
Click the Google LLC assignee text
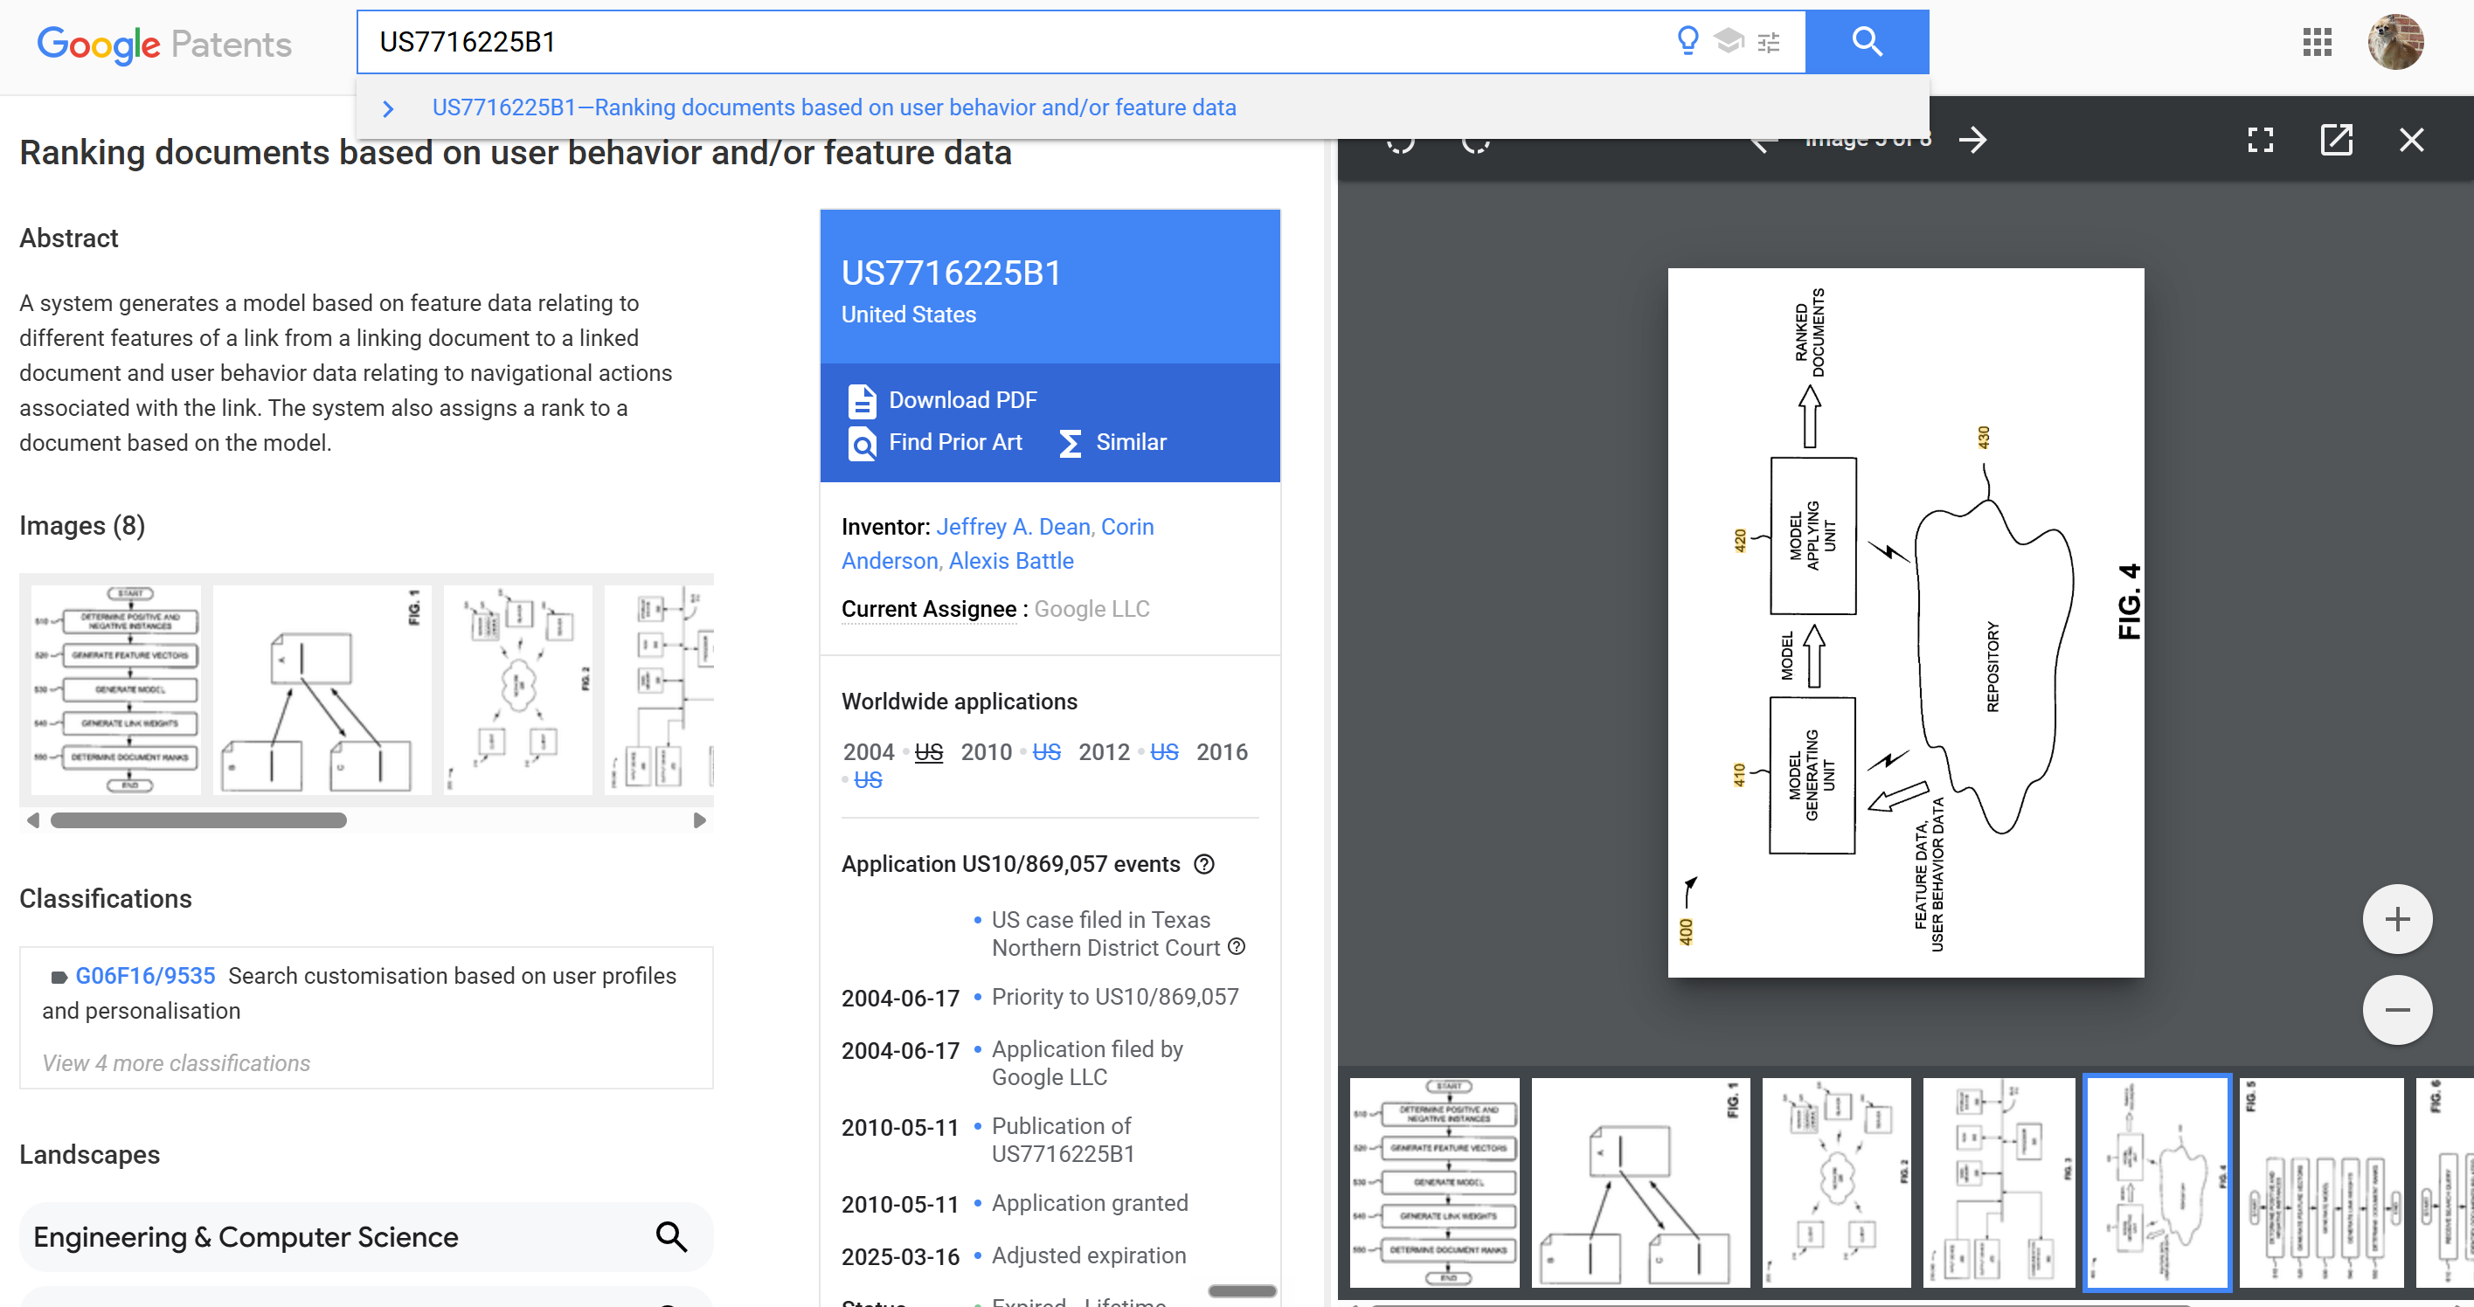coord(1092,609)
